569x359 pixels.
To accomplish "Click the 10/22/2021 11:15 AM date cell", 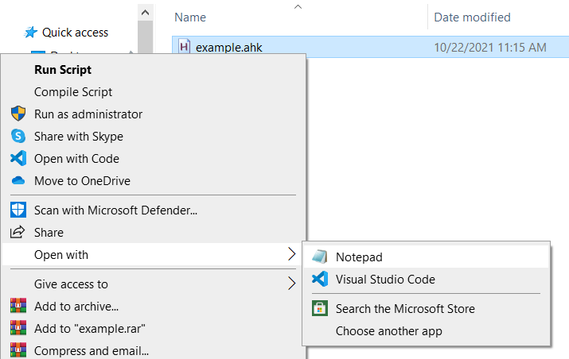I will (490, 47).
